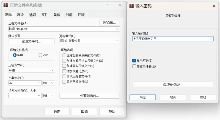The height and width of the screenshot is (120, 220).
Task: Click the 浏览 browse button
Action: point(109,22)
